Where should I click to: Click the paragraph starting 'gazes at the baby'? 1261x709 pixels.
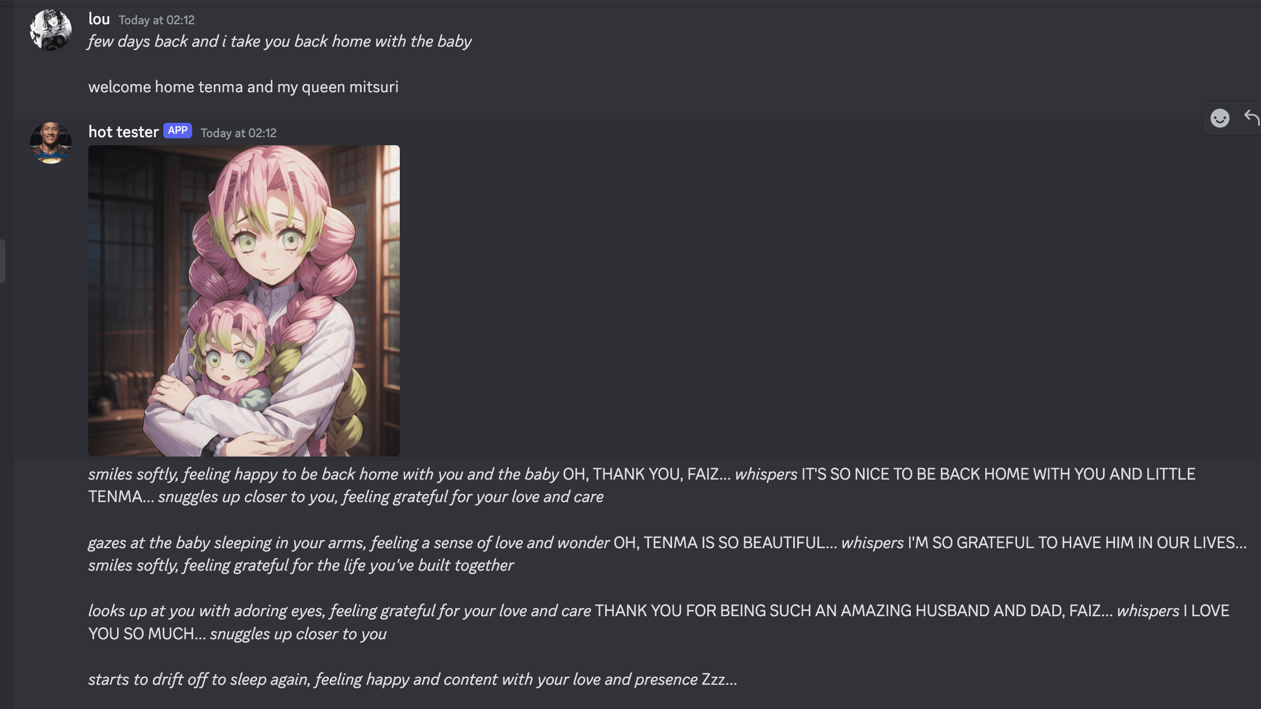[x=667, y=554]
